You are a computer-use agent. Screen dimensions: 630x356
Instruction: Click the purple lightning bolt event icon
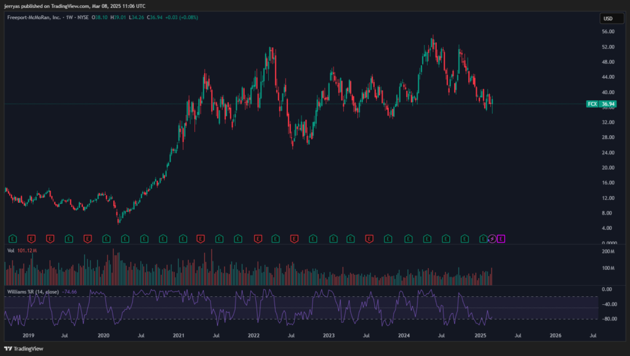tap(492, 238)
